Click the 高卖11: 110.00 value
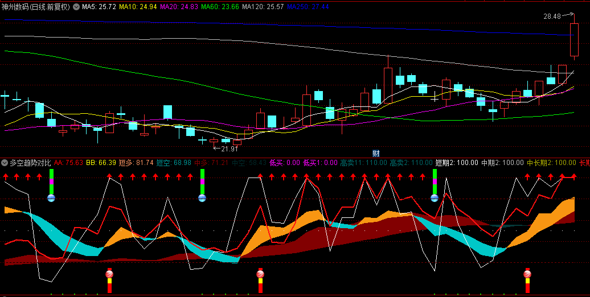Screen dimensions: 590x297 click(363, 163)
